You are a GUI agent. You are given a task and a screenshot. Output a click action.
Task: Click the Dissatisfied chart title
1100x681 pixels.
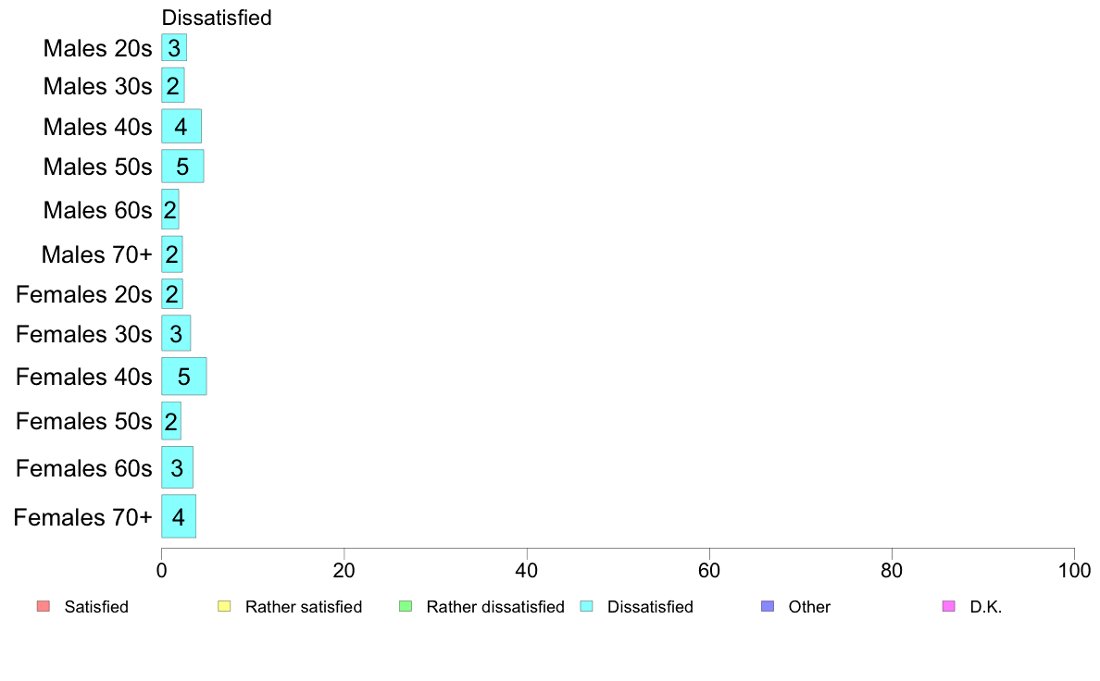[x=216, y=18]
